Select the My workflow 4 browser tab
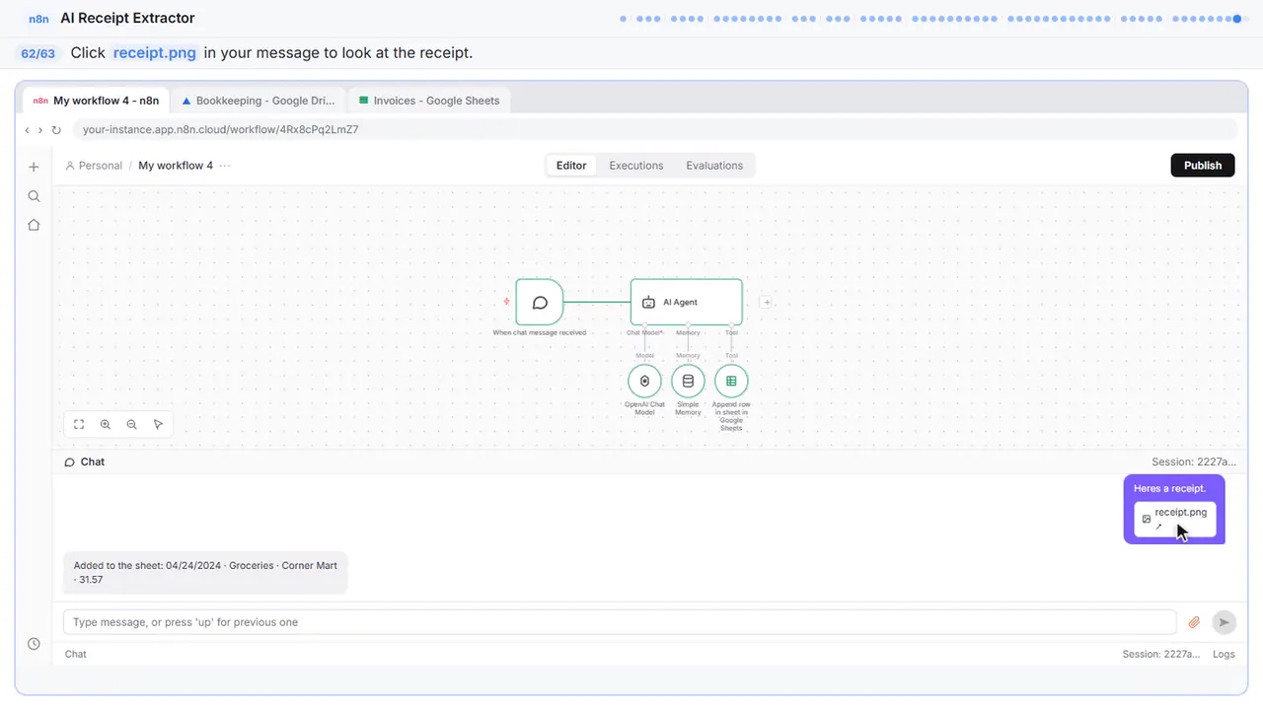 pyautogui.click(x=97, y=101)
